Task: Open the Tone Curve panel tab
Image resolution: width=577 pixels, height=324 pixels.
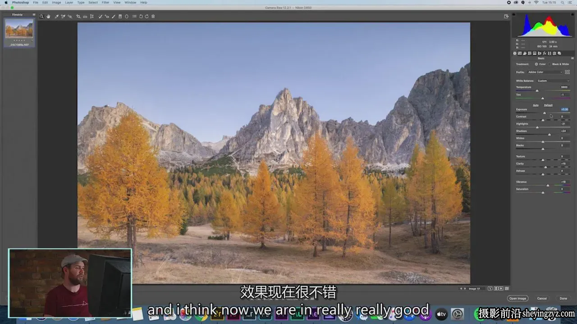Action: [520, 53]
